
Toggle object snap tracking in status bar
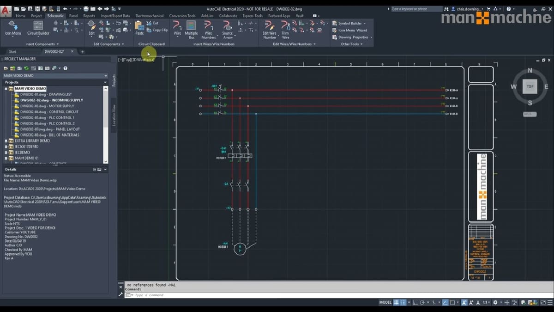[445, 302]
